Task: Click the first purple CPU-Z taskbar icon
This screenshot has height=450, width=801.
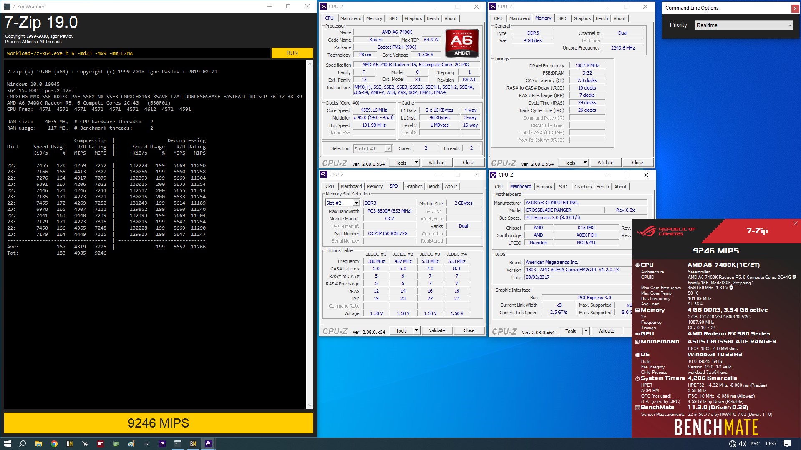Action: (x=162, y=444)
